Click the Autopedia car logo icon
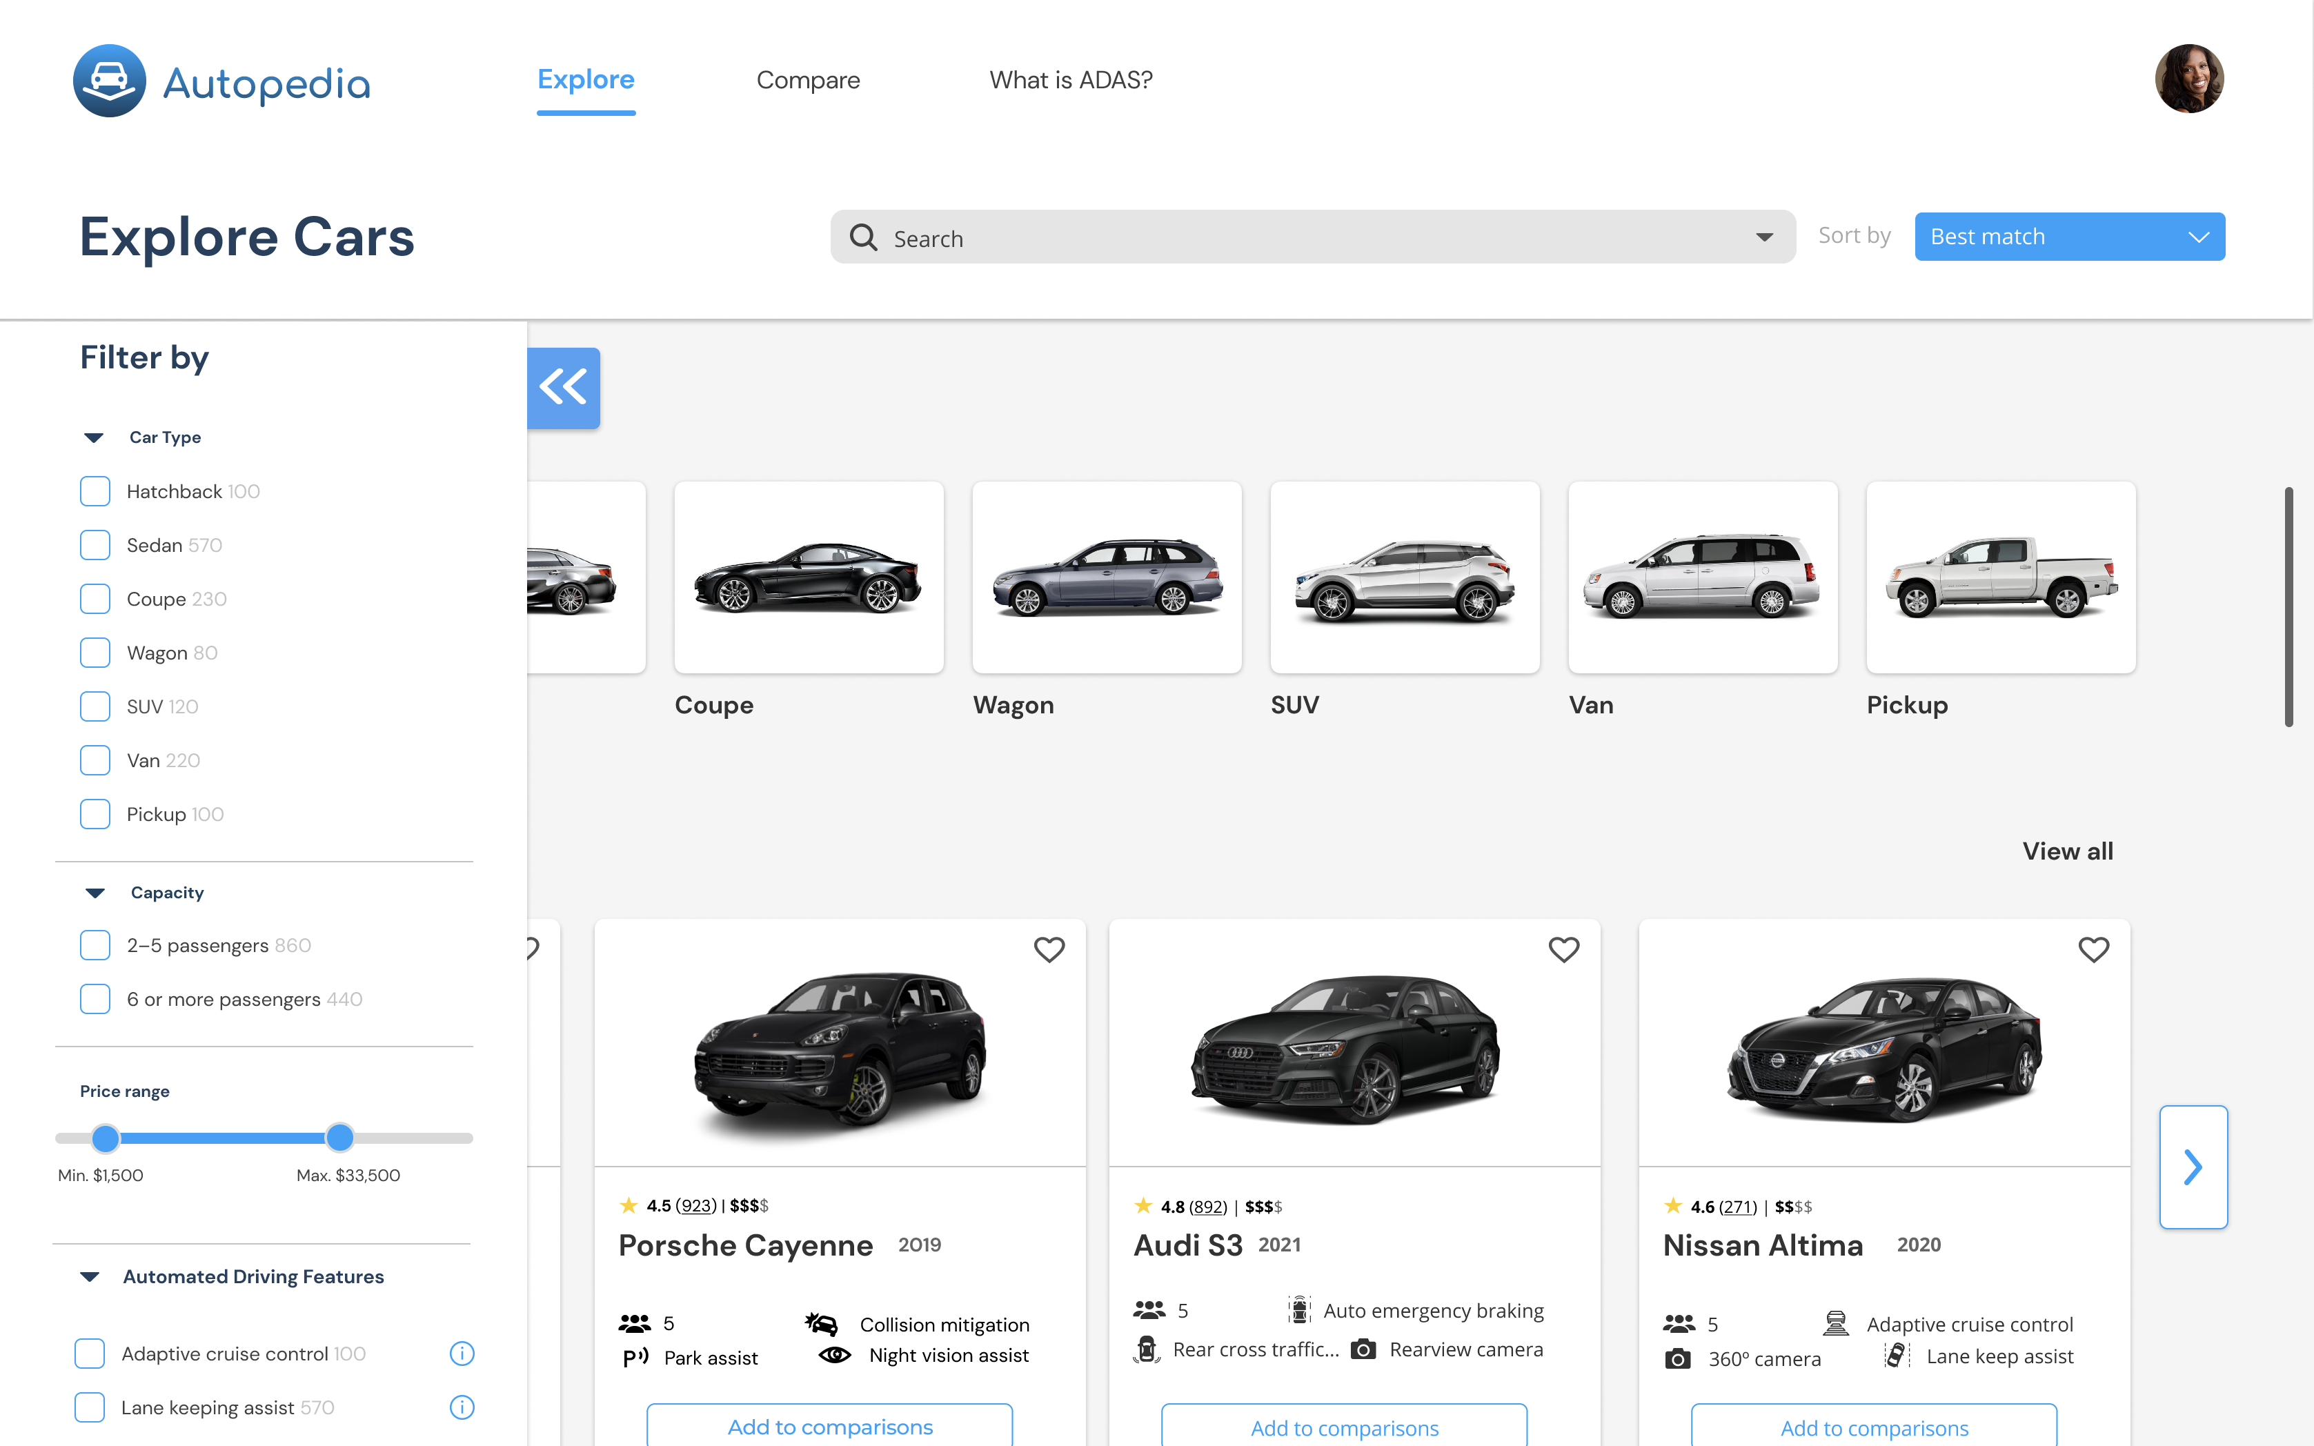Viewport: 2314px width, 1446px height. click(x=109, y=81)
